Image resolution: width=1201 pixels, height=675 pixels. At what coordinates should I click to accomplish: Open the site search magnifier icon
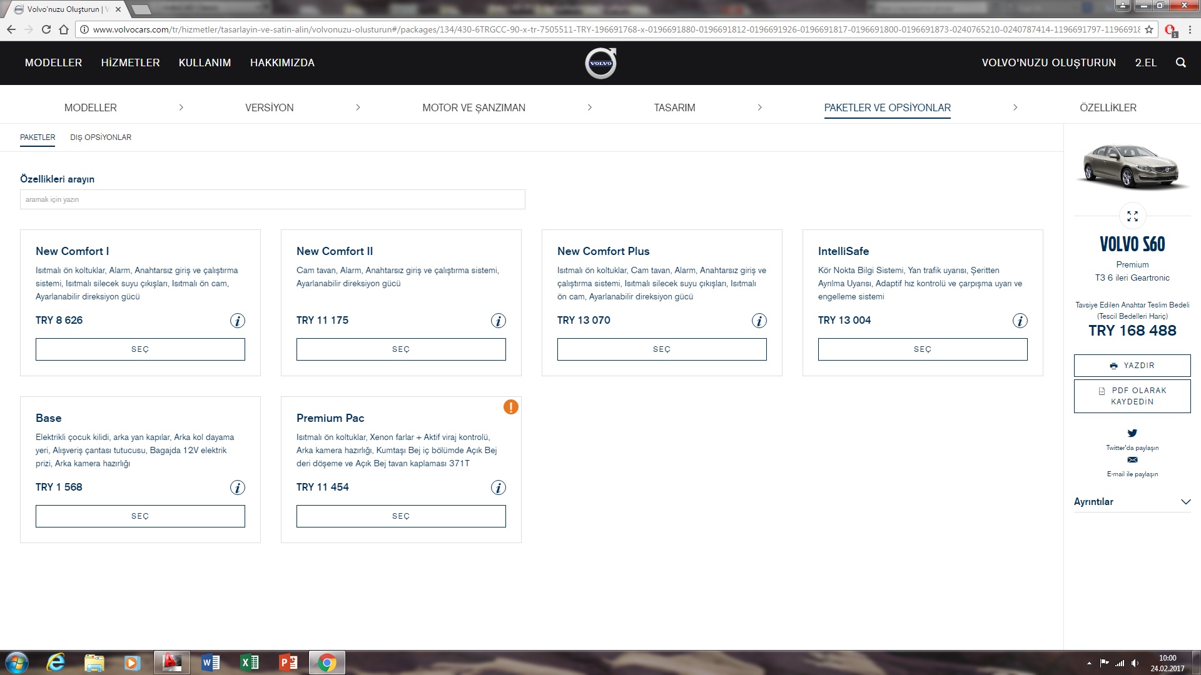pos(1180,62)
